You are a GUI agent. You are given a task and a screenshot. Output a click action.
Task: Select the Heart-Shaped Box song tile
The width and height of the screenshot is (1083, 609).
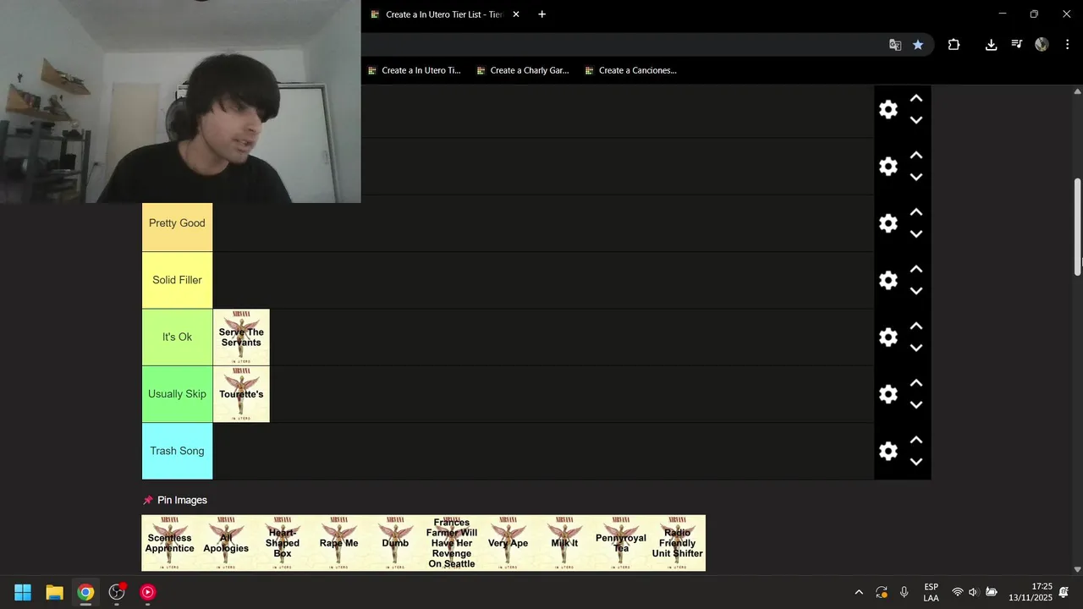coord(283,543)
